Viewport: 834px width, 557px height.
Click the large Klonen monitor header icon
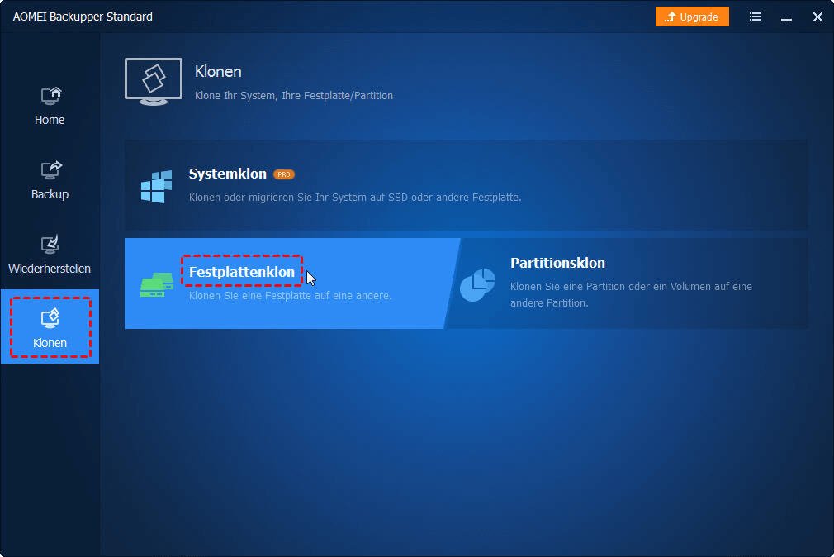point(154,82)
